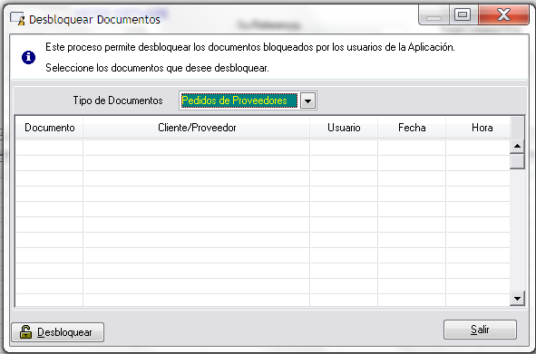Click the Salir button
Screen dimensions: 536x354
pyautogui.click(x=480, y=330)
